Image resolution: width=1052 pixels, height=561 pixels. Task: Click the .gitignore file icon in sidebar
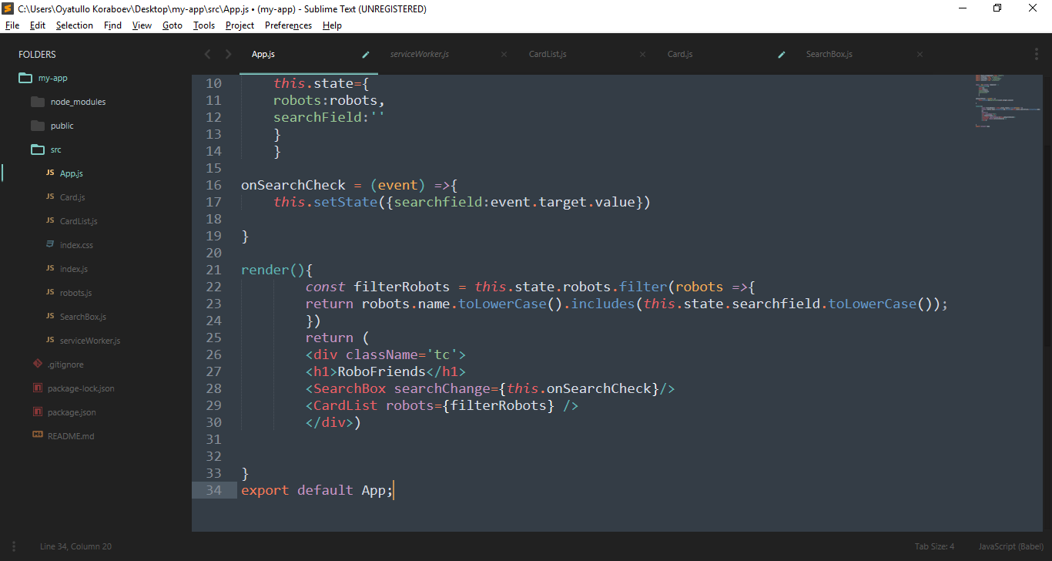pos(38,364)
